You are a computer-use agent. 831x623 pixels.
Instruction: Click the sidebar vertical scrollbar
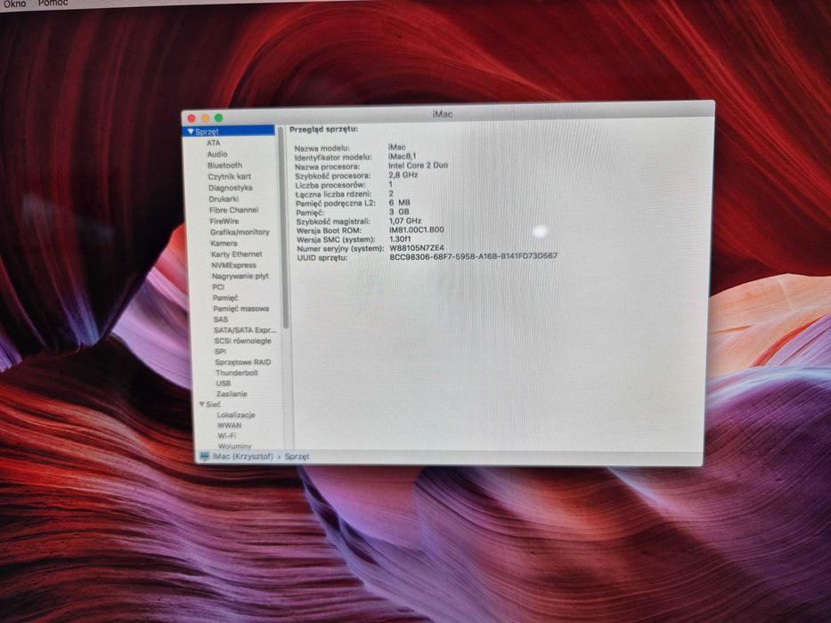pyautogui.click(x=281, y=228)
